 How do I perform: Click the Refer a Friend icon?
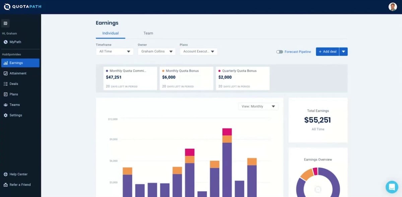click(6, 185)
